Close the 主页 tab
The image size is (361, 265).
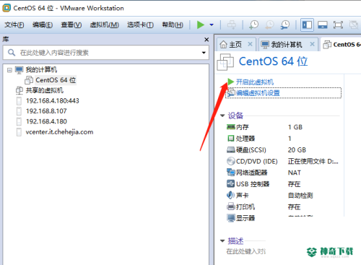click(250, 44)
